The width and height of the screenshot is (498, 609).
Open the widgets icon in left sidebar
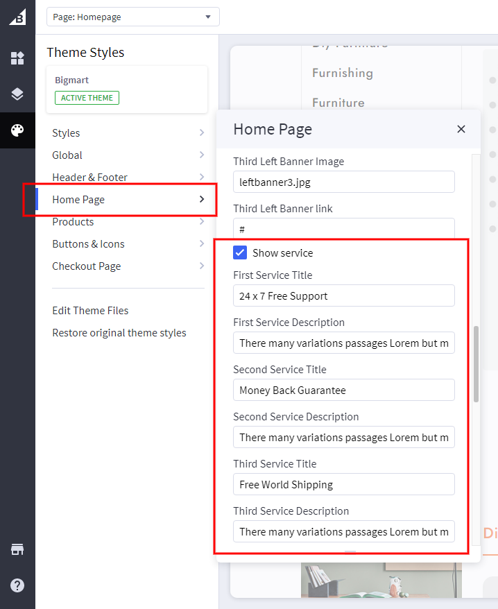(17, 58)
